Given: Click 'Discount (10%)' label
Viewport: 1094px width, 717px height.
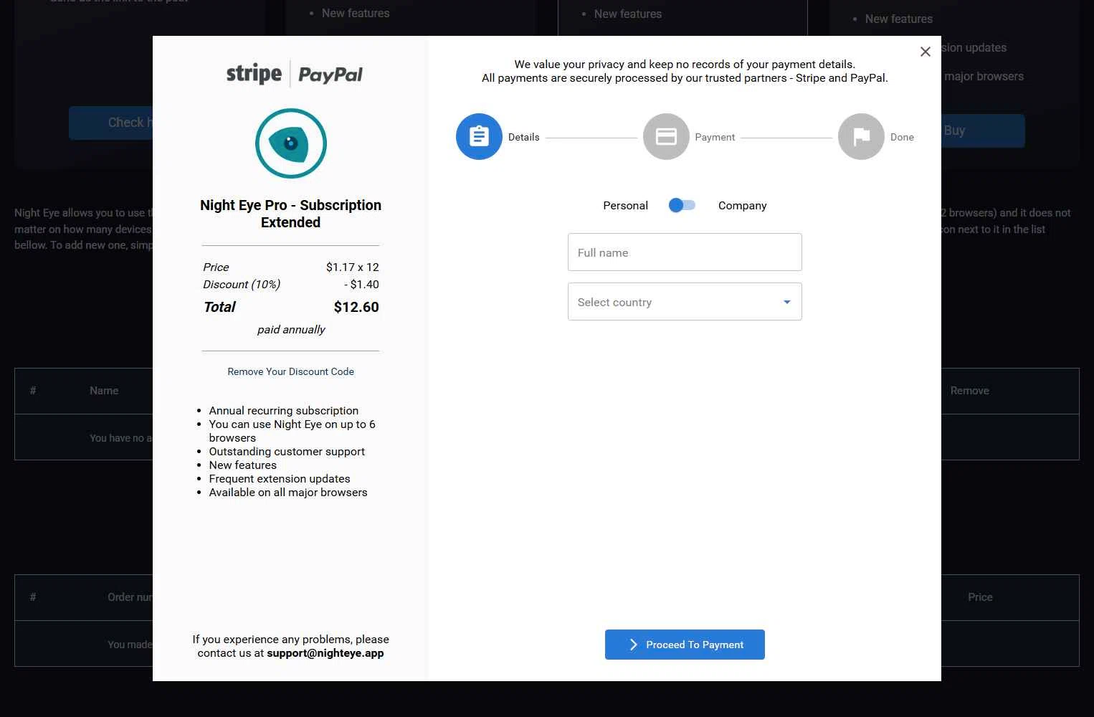Looking at the screenshot, I should [x=242, y=284].
